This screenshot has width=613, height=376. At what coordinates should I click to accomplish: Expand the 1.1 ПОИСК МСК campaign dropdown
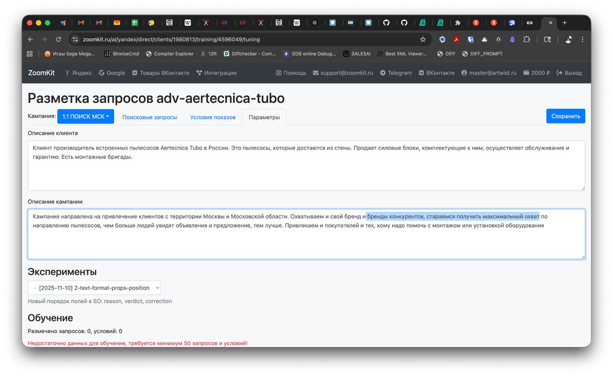[86, 116]
